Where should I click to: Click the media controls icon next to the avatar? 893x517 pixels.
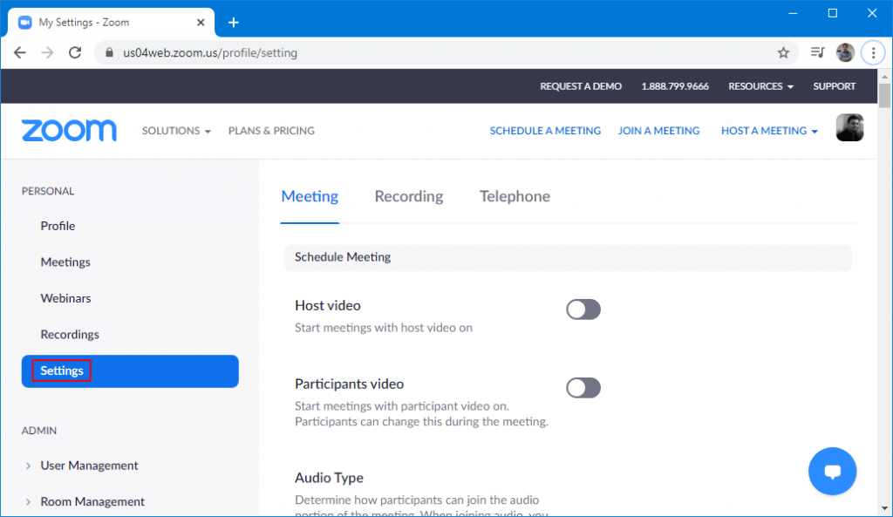click(817, 52)
